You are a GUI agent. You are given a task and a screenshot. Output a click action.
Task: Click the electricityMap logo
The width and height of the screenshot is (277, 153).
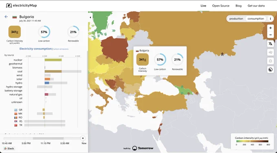(21, 5)
